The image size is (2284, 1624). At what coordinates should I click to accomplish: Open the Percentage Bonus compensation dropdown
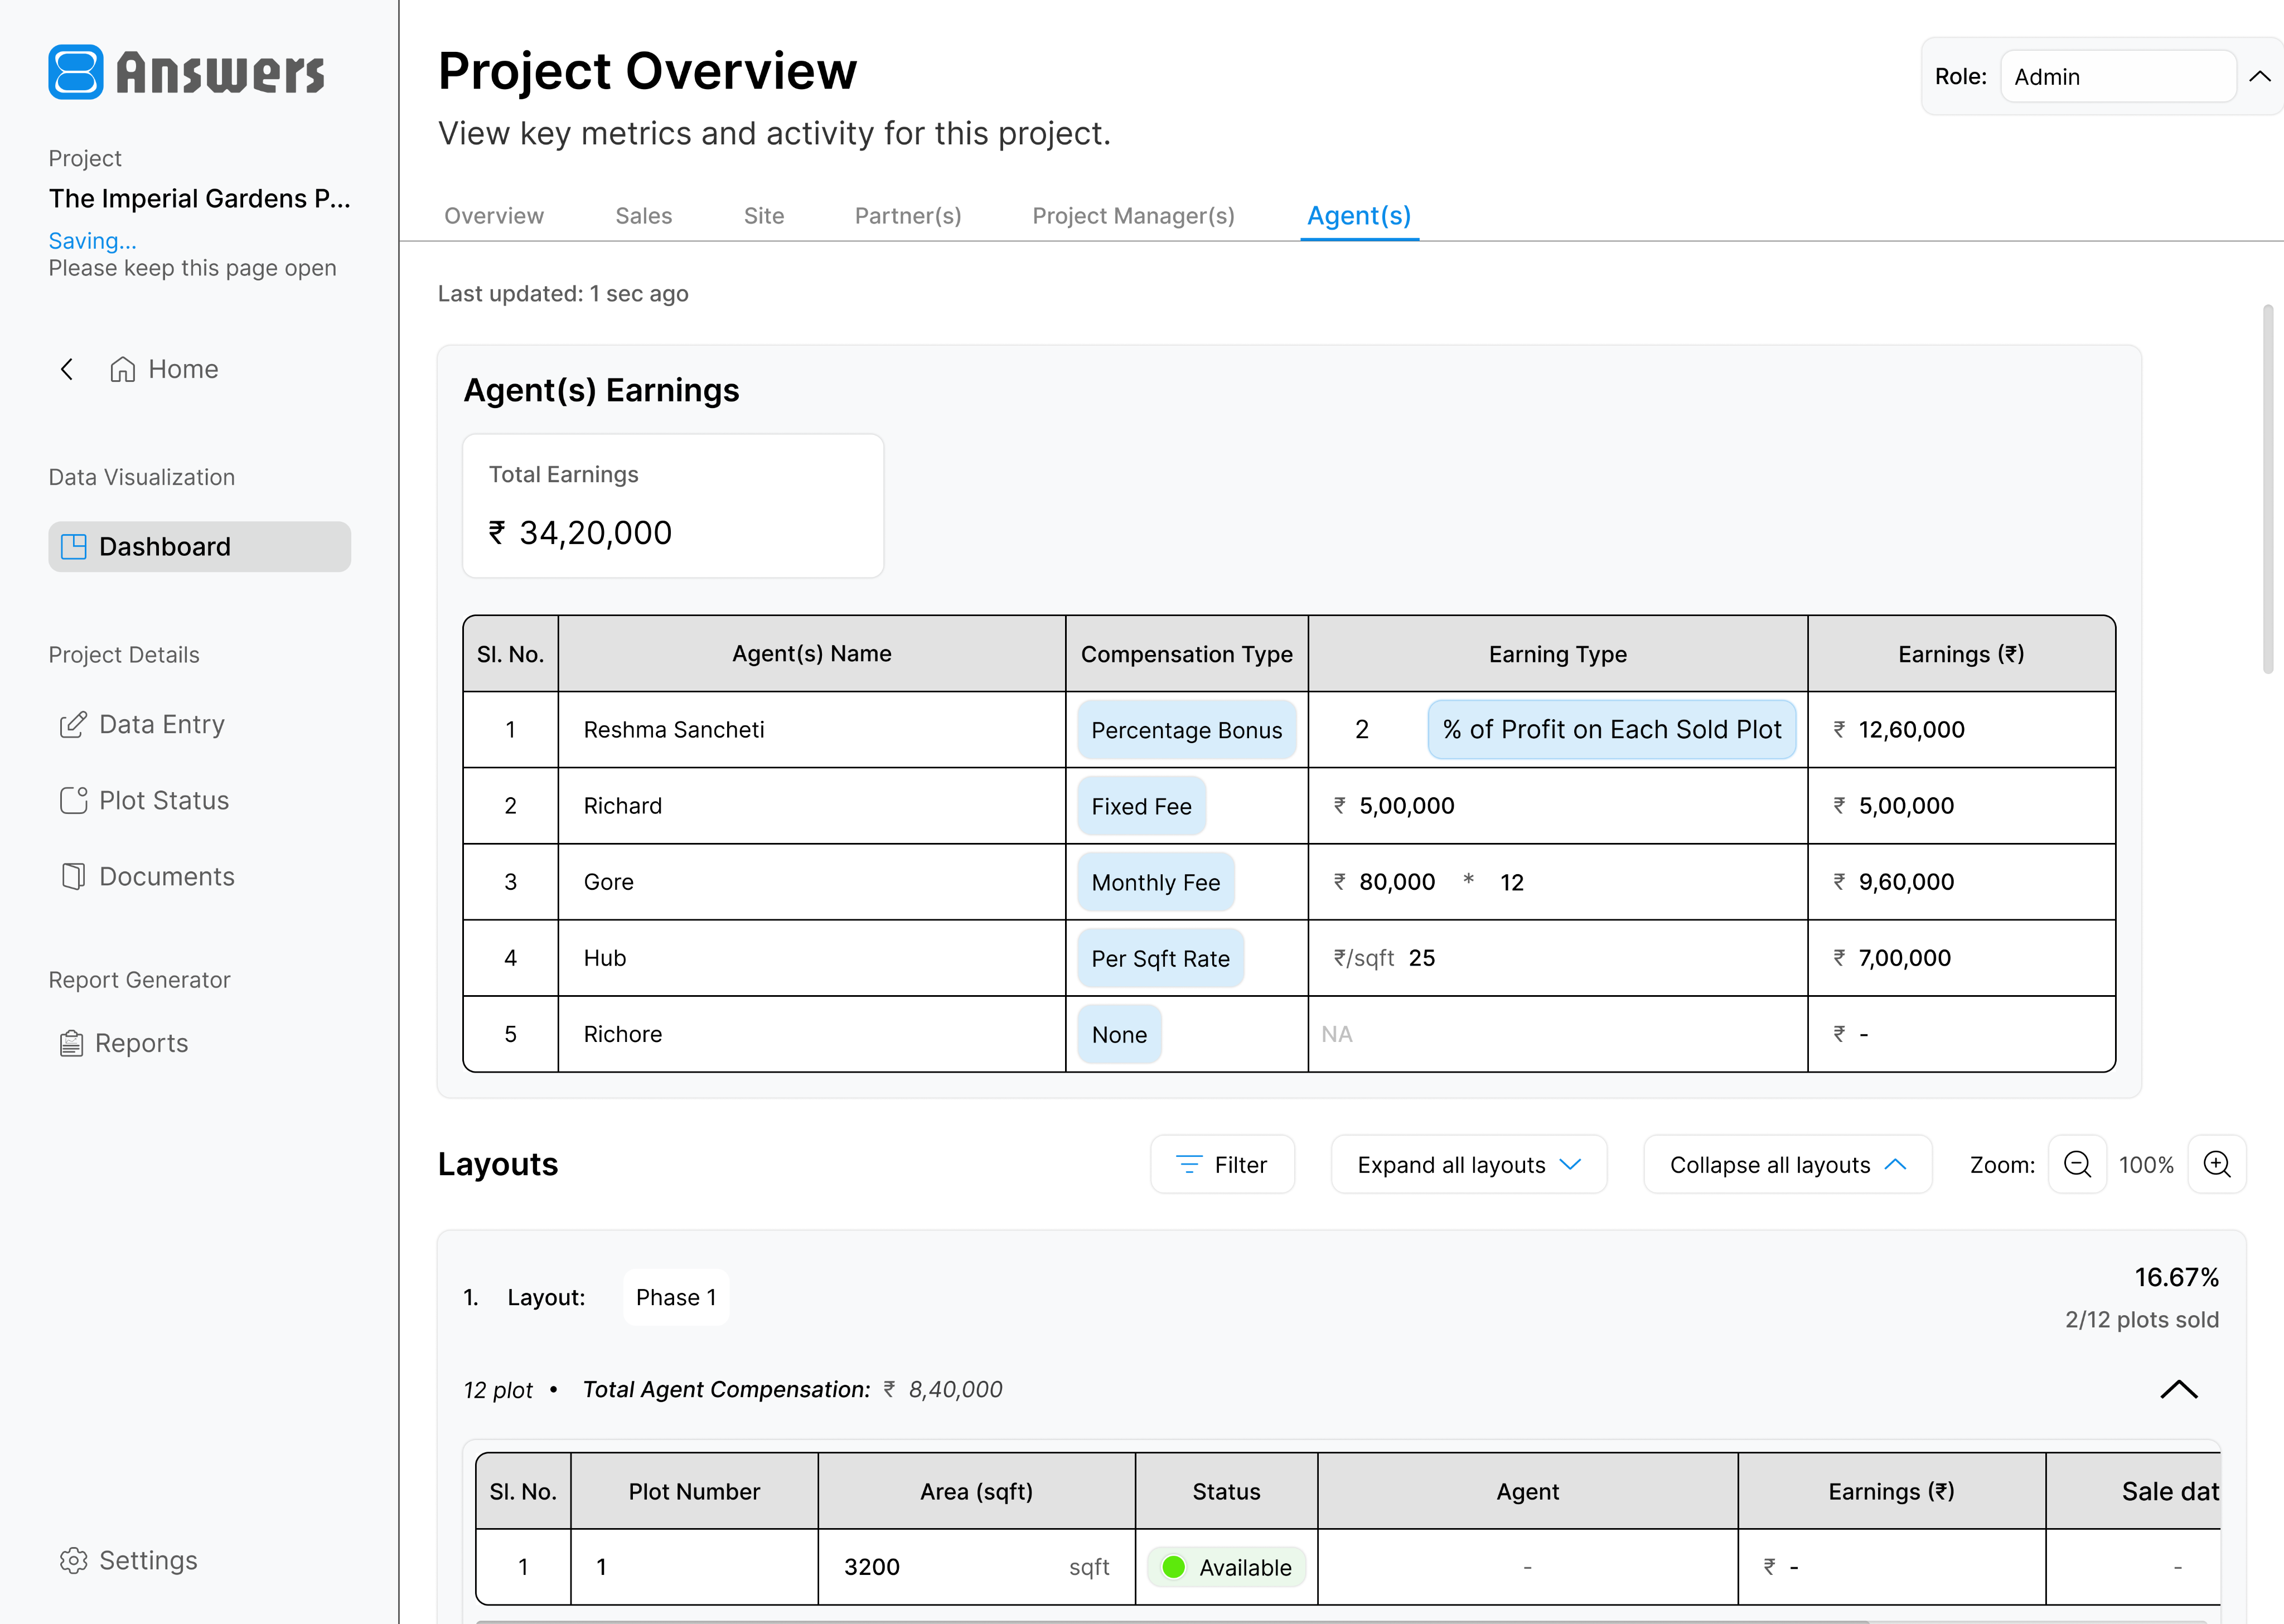coord(1186,730)
